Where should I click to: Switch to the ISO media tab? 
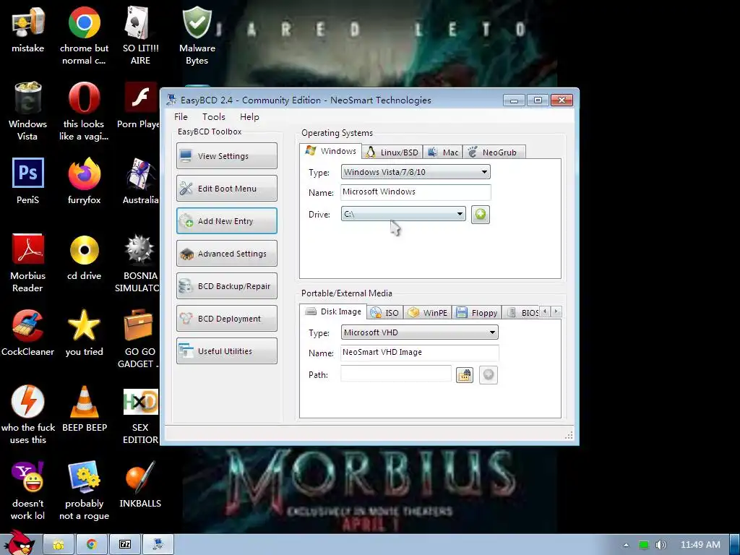click(x=385, y=312)
